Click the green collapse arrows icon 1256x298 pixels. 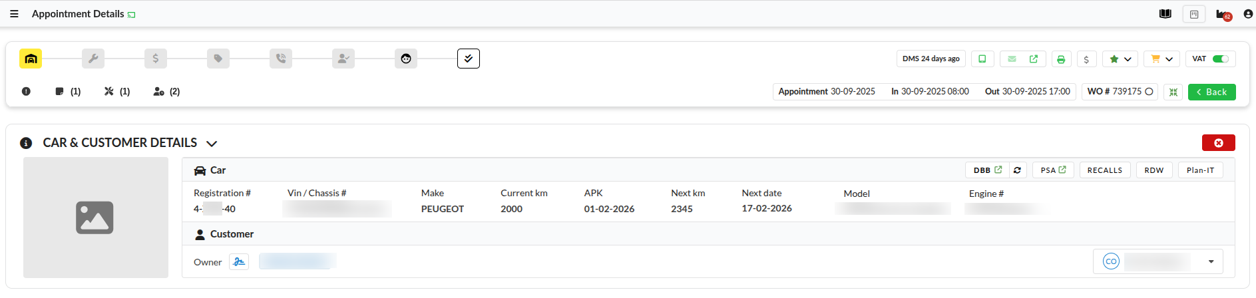click(x=1173, y=92)
